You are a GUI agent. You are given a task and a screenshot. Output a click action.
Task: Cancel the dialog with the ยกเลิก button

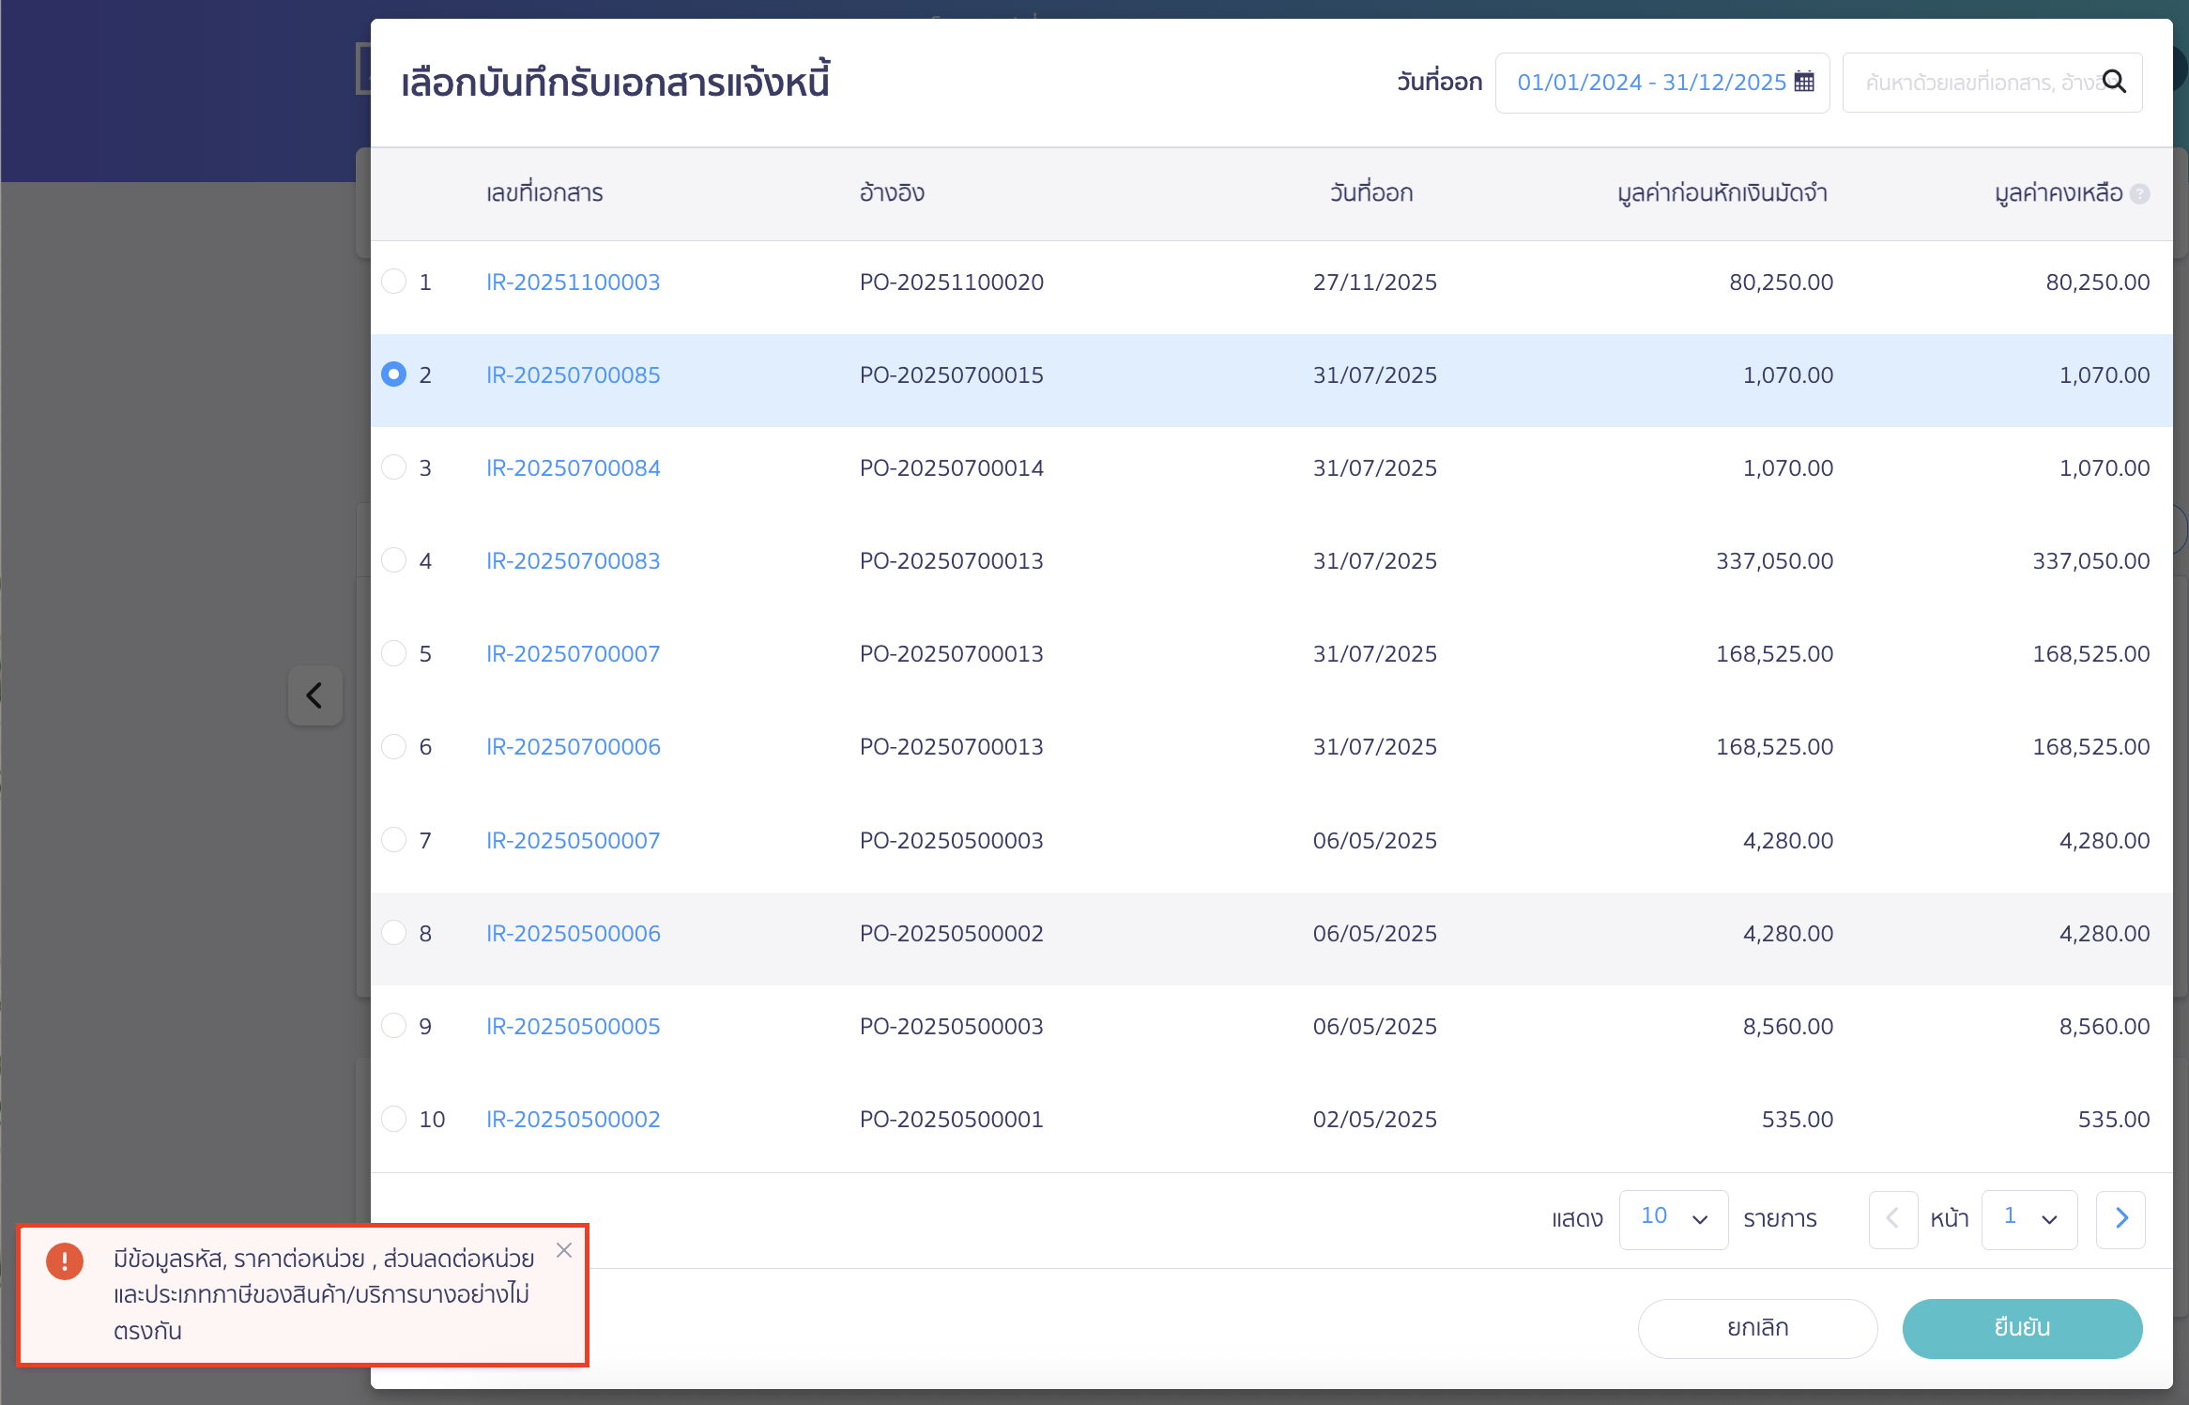click(1758, 1328)
